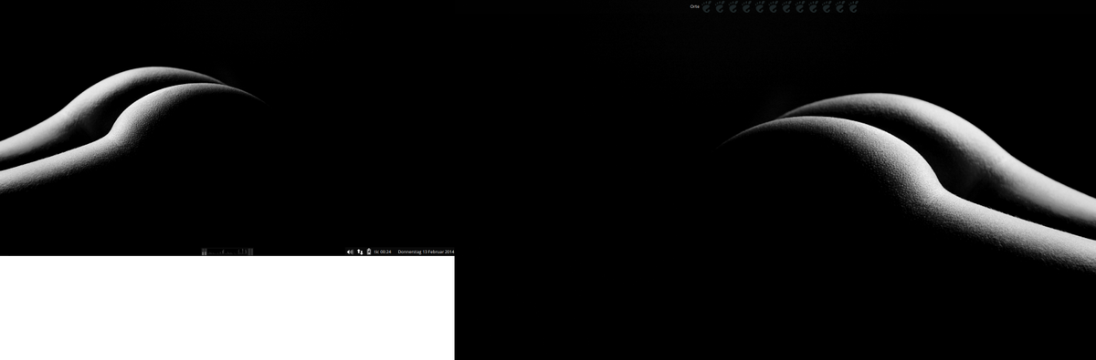Screen dimensions: 1096x360
Task: Open calendar from Donnerstag 13 Februar 2014
Action: (x=427, y=252)
